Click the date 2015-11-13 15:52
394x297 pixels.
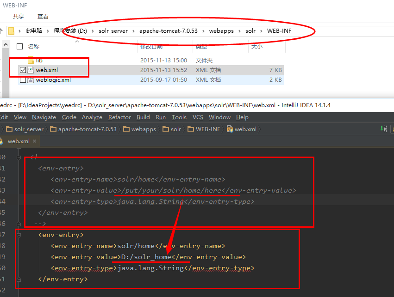163,70
